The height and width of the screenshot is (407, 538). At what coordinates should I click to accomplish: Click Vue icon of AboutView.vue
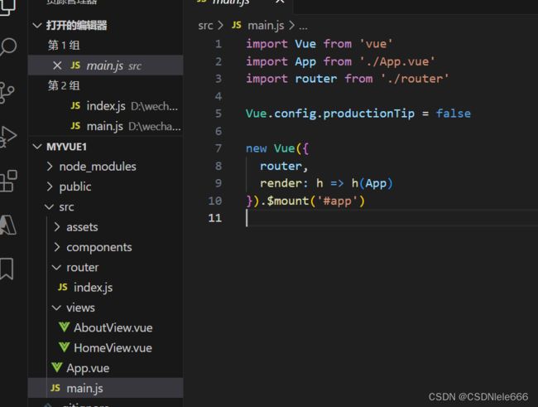click(x=65, y=327)
